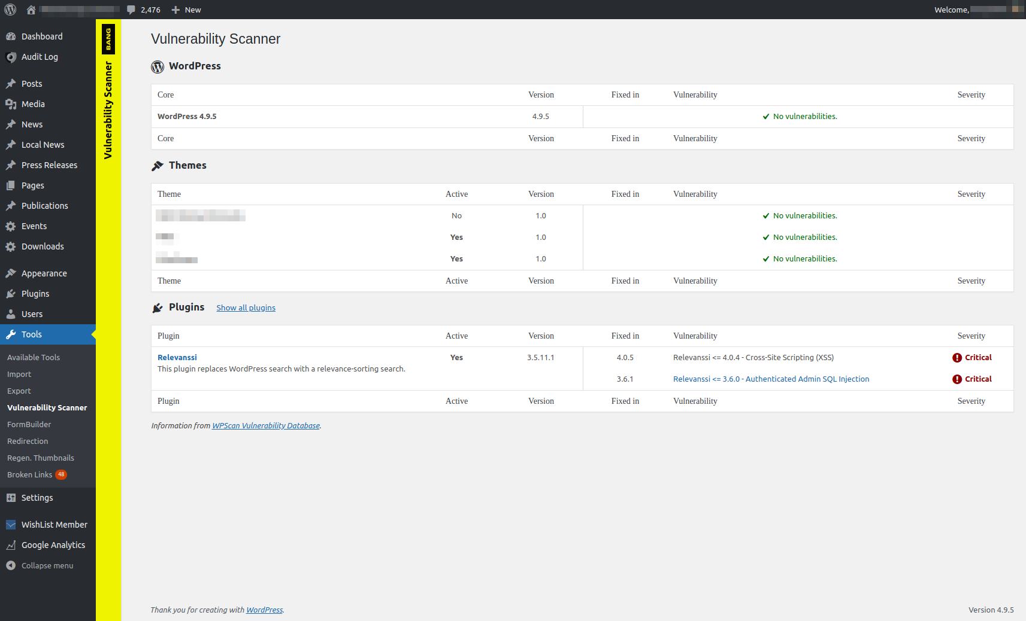
Task: Open the Dashboard menu
Action: click(x=48, y=36)
